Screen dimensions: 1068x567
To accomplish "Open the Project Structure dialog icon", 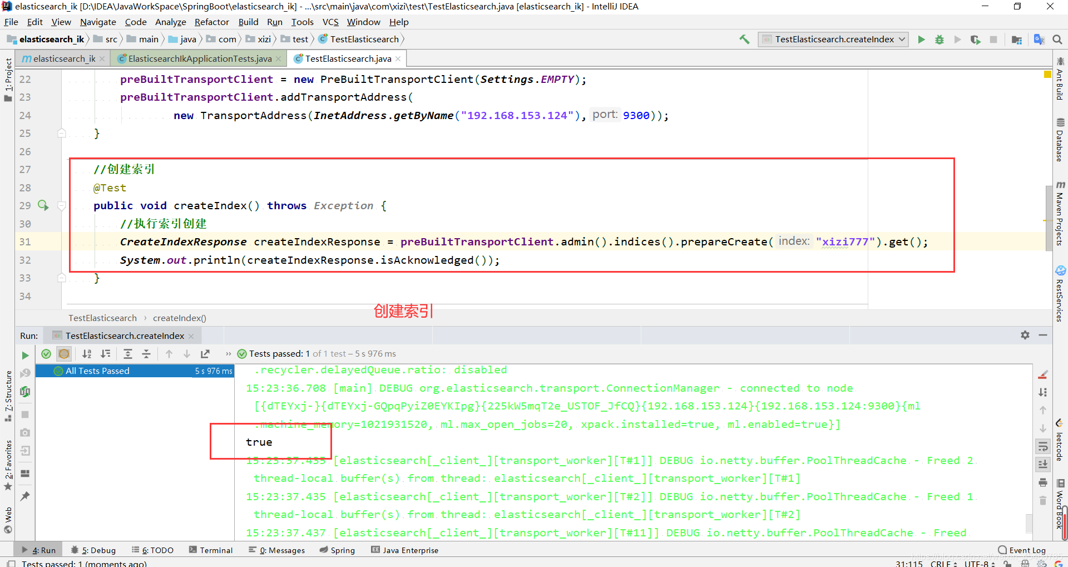I will tap(1017, 40).
